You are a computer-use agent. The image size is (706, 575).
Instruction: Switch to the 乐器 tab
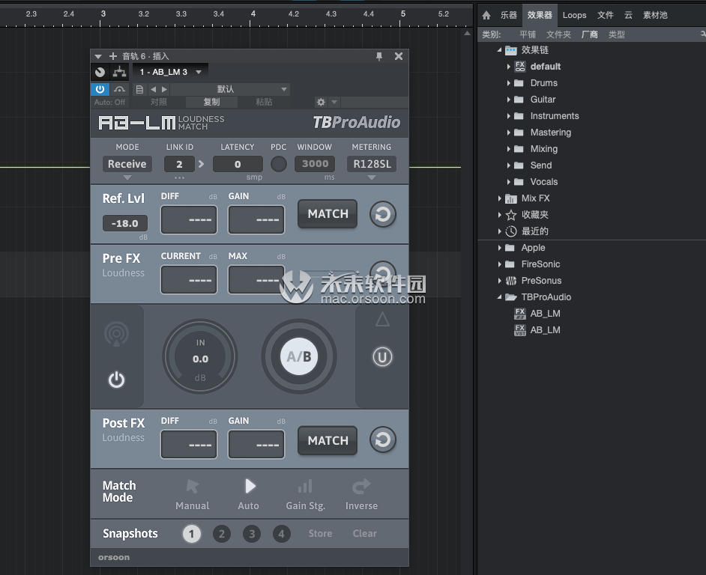509,15
